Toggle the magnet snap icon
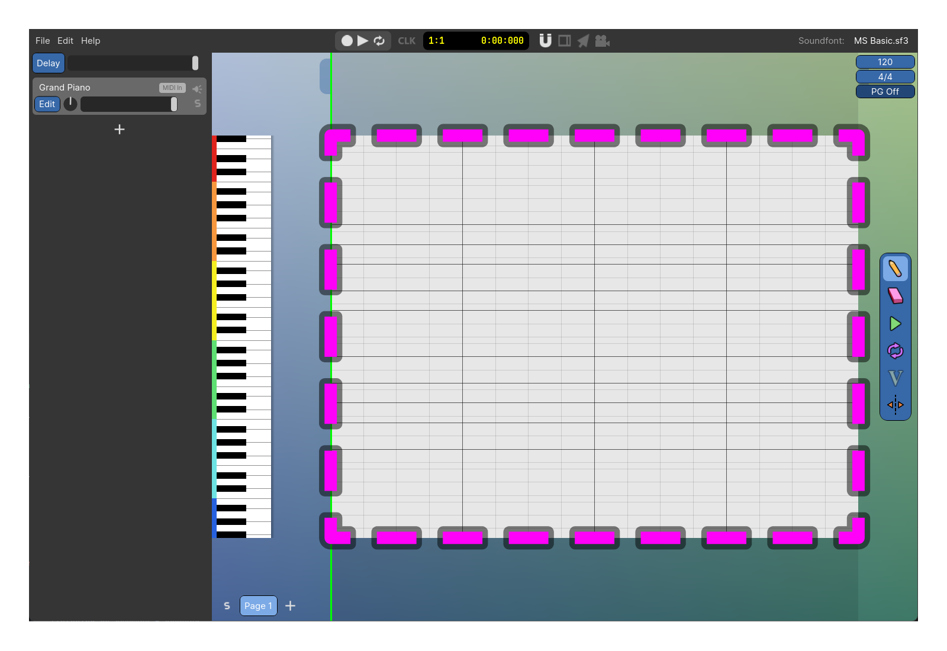Image resolution: width=947 pixels, height=651 pixels. (x=545, y=41)
